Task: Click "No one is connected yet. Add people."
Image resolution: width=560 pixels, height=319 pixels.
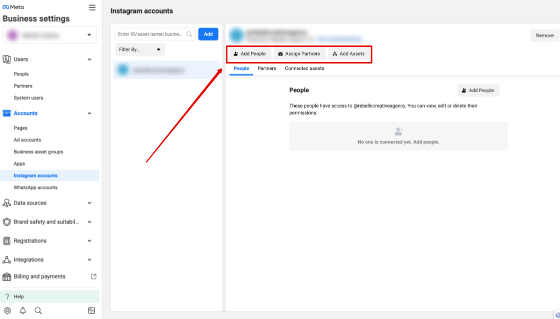Action: coord(399,142)
